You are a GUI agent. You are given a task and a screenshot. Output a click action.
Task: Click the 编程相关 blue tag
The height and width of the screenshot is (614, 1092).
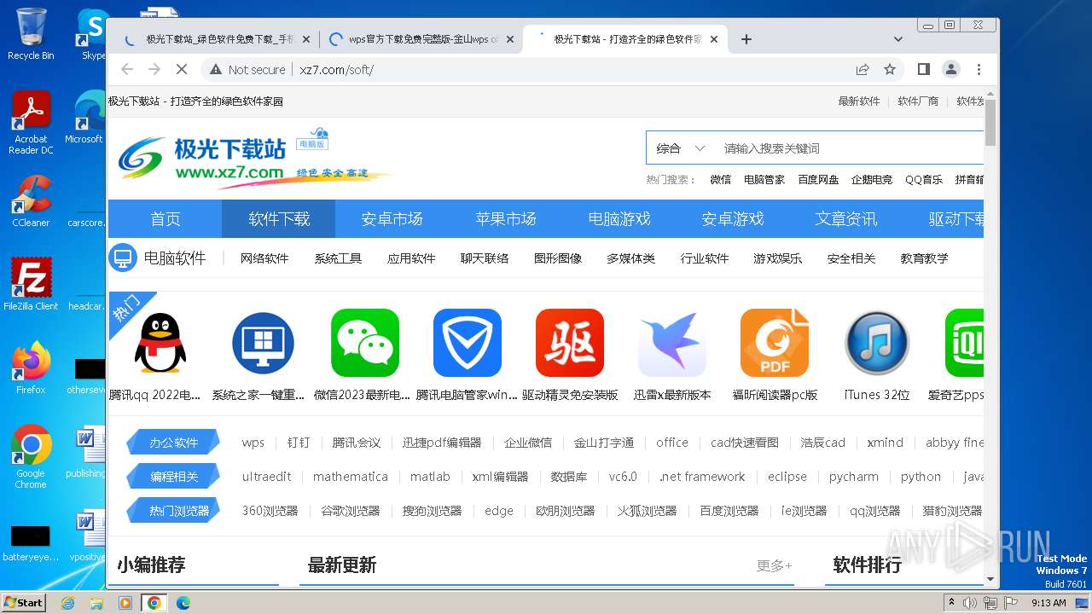173,477
